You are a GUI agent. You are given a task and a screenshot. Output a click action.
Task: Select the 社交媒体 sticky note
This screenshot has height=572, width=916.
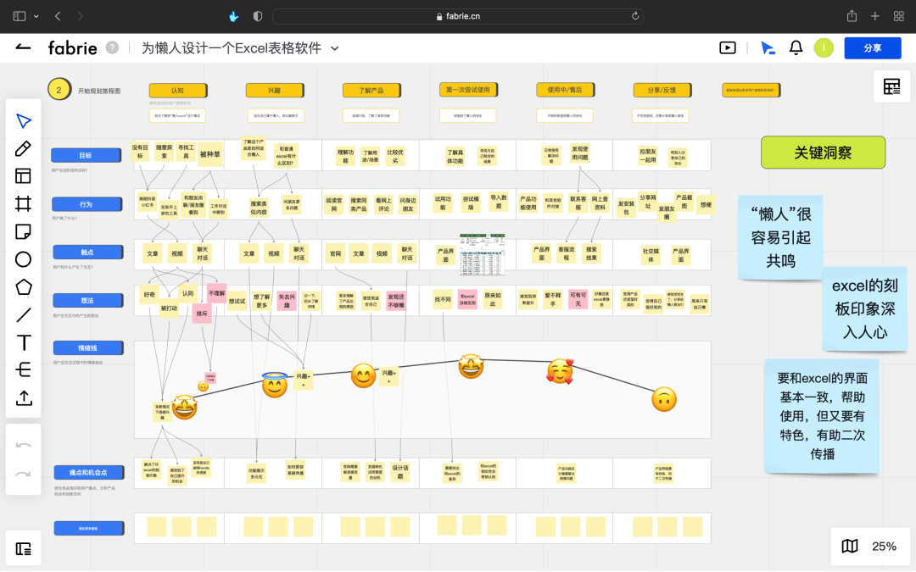651,255
